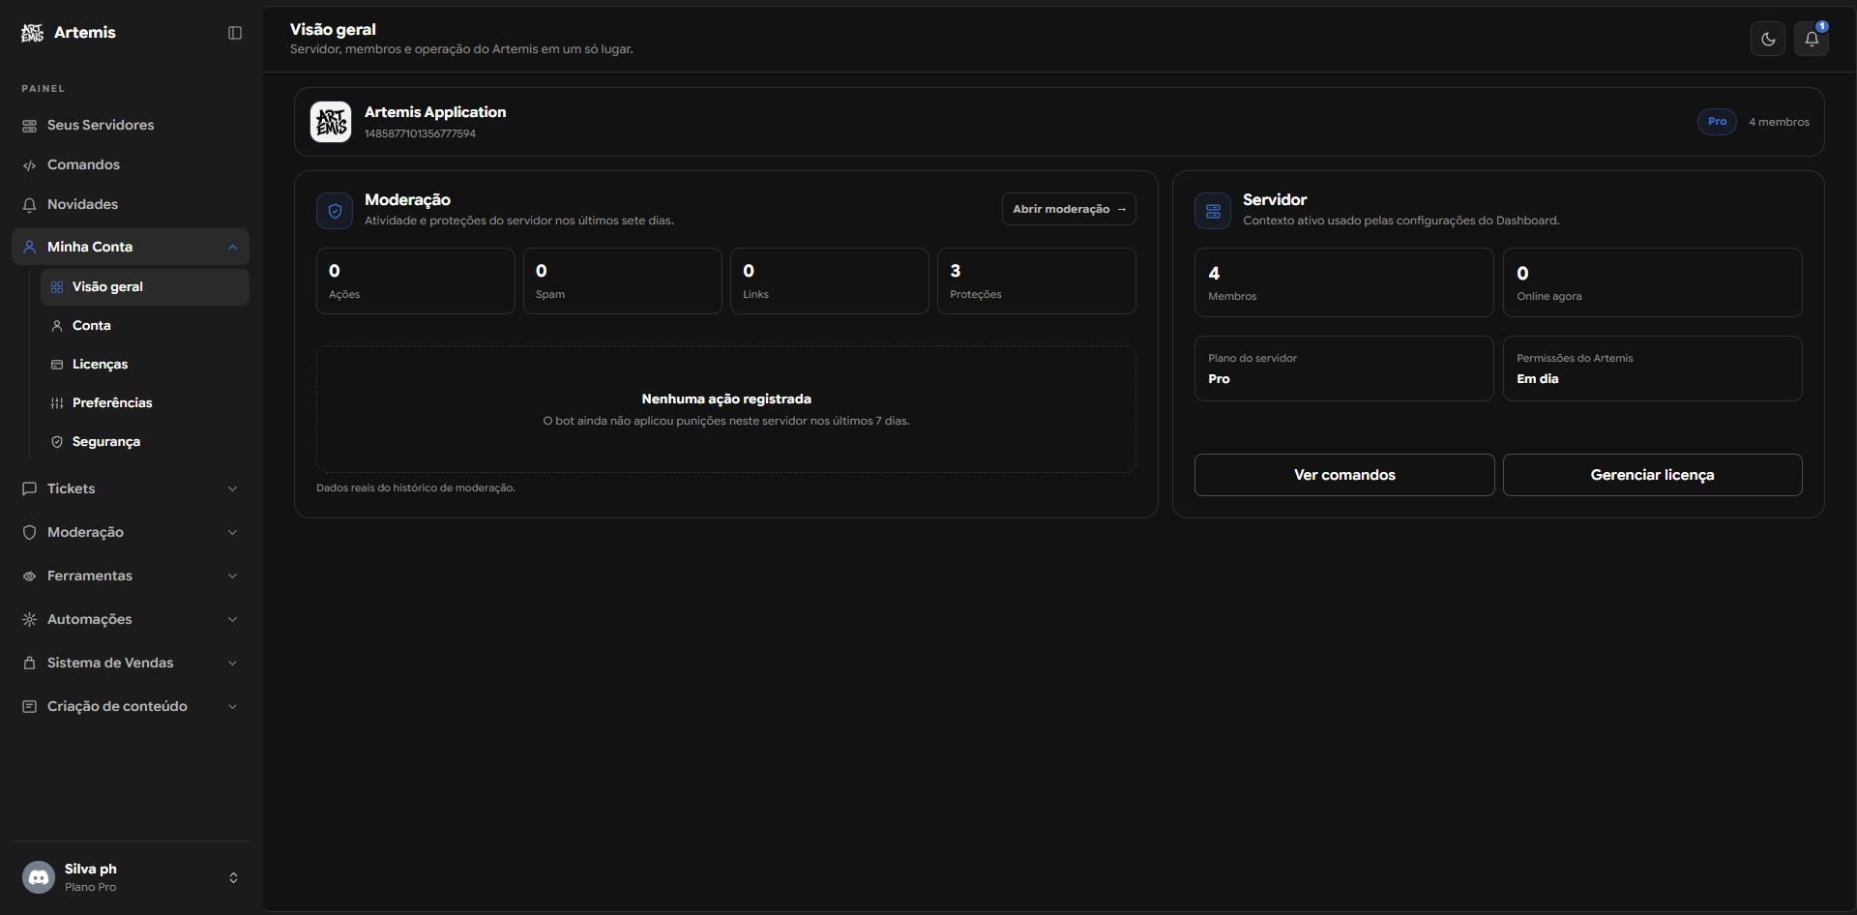Click the Artemis logo icon in sidebar header

[32, 33]
